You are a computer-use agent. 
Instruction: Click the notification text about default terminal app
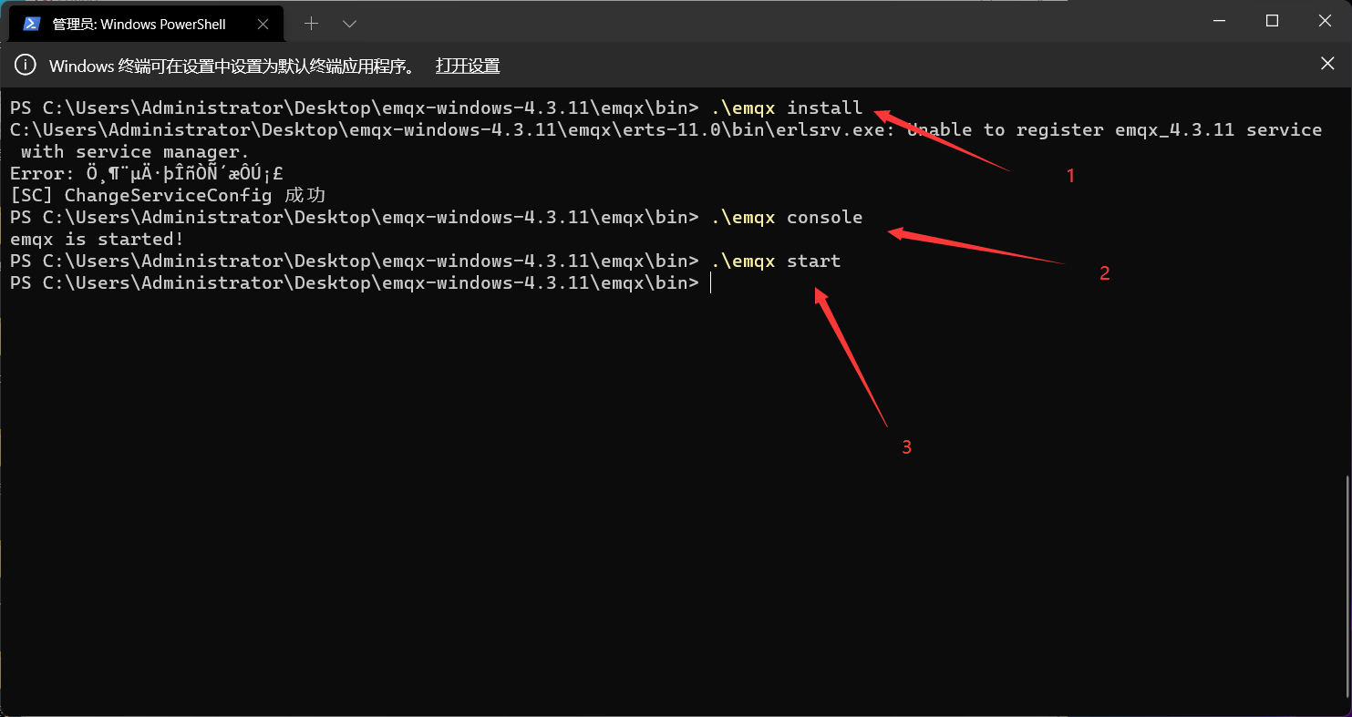[x=232, y=66]
